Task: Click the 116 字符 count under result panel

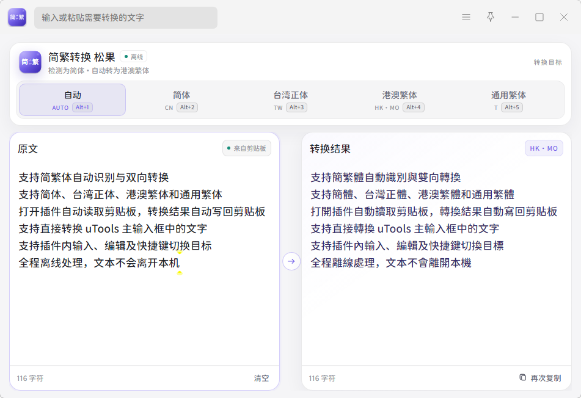Action: click(x=322, y=378)
